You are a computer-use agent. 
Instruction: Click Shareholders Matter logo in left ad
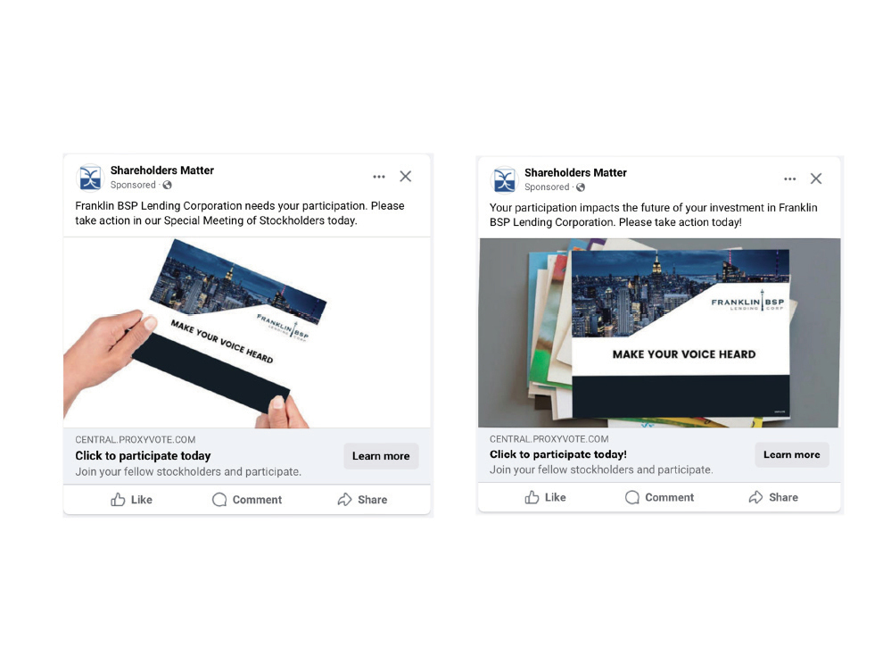(x=90, y=178)
